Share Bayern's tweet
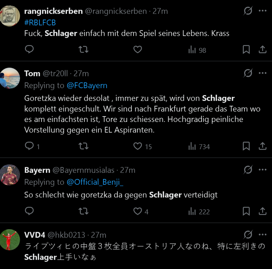Image resolution: width=272 pixels, height=269 pixels. point(262,211)
